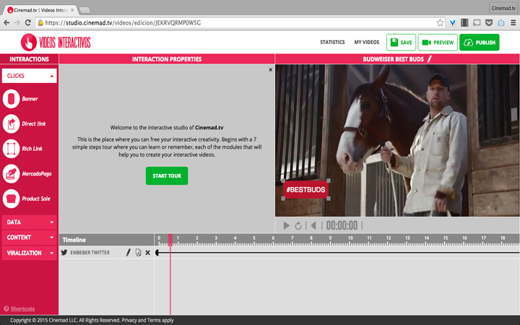Select the #BESTBUDS overlay on the video
520x325 pixels.
pos(305,190)
